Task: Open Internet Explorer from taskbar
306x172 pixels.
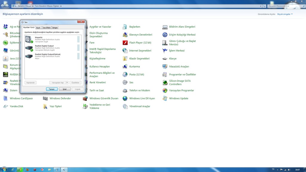Action: pos(13,170)
